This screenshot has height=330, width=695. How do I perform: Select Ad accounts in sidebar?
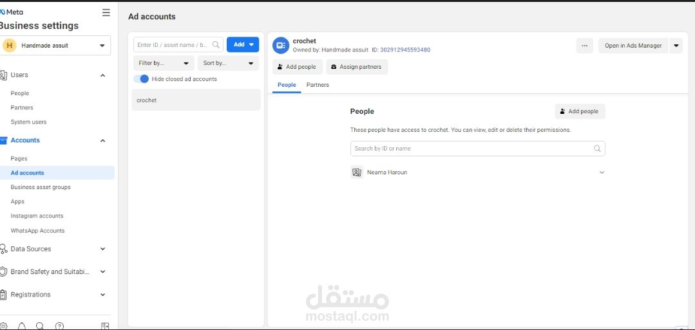tap(57, 173)
